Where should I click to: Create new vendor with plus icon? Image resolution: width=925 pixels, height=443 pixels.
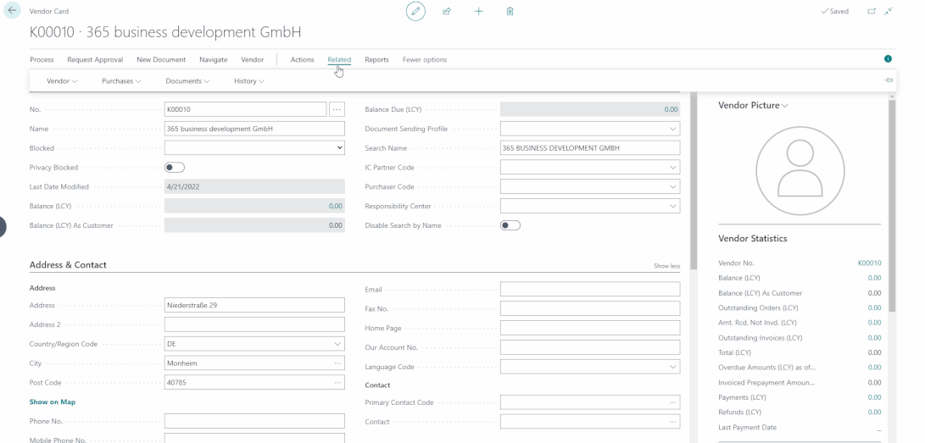pyautogui.click(x=478, y=11)
